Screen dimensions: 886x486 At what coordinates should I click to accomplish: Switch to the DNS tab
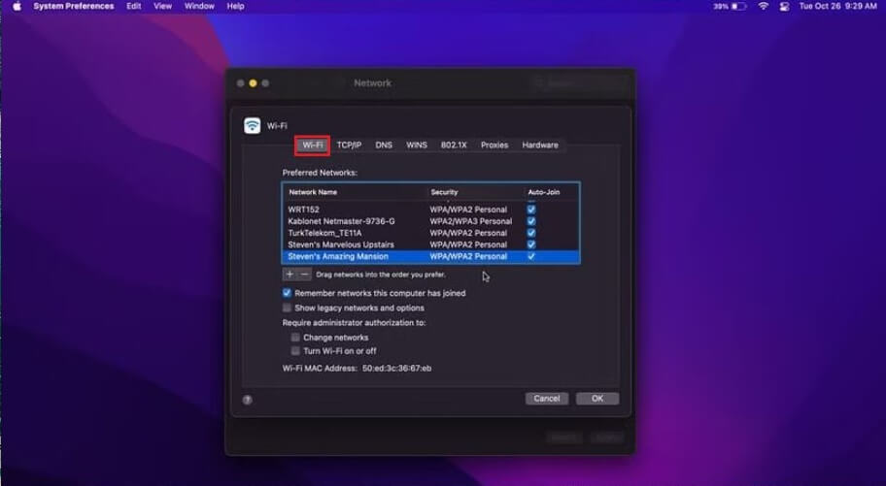pyautogui.click(x=384, y=146)
